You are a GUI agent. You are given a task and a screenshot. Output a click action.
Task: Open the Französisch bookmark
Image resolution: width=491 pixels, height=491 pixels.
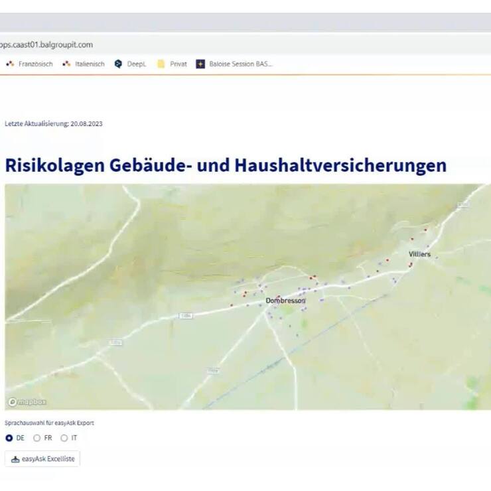pyautogui.click(x=29, y=64)
